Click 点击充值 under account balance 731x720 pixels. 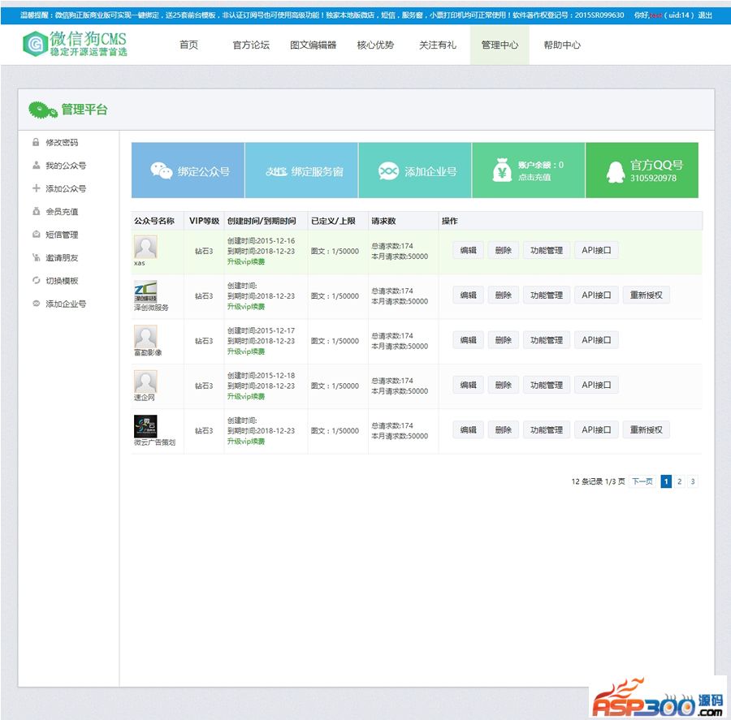point(534,177)
